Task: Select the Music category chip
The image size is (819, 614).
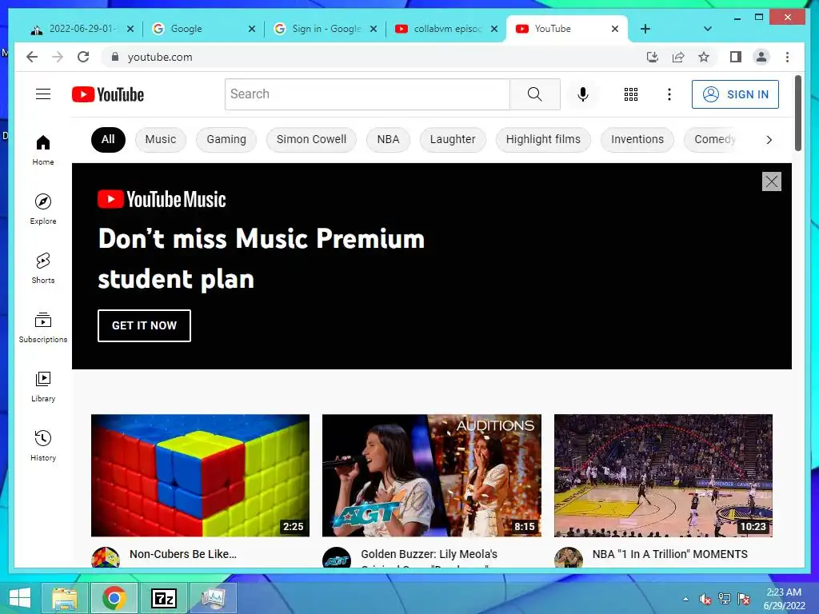Action: [160, 139]
